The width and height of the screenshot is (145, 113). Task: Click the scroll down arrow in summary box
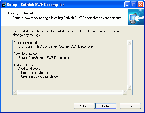pos(129,87)
